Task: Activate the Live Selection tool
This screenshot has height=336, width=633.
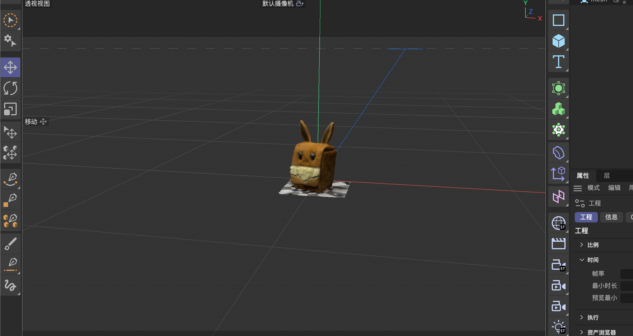Action: 11,20
